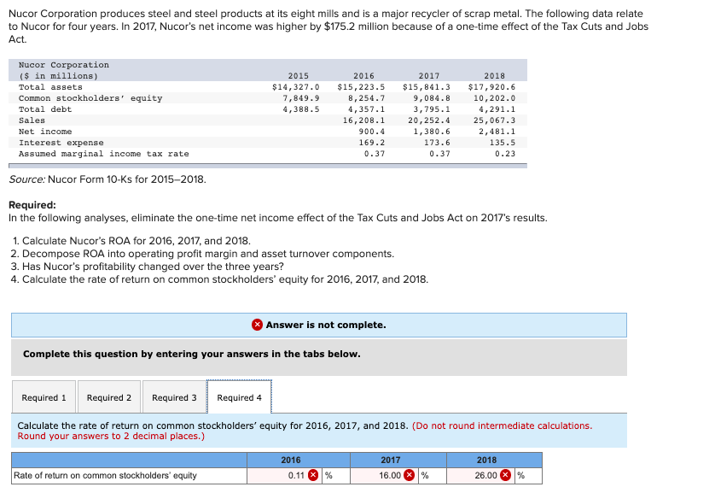715x487 pixels.
Task: Click the 2017 equity value 9,084.8
Action: click(432, 98)
